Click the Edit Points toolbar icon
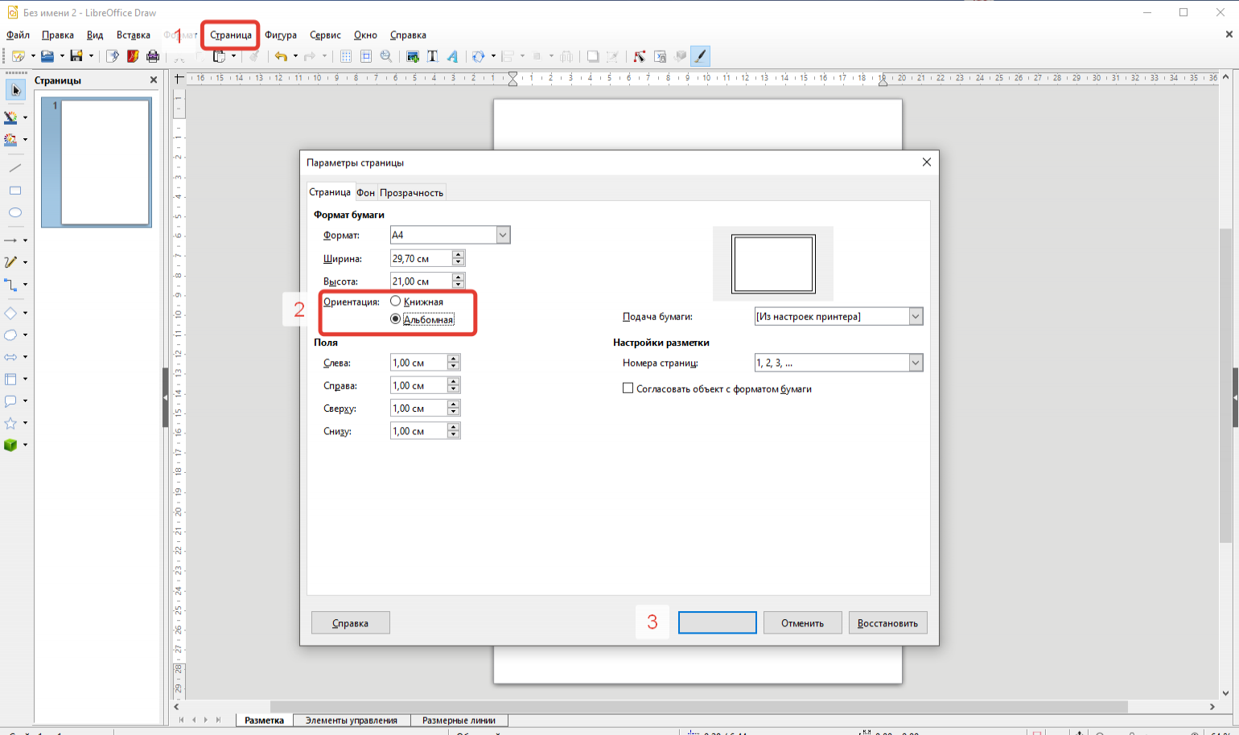This screenshot has height=735, width=1239. pos(640,56)
